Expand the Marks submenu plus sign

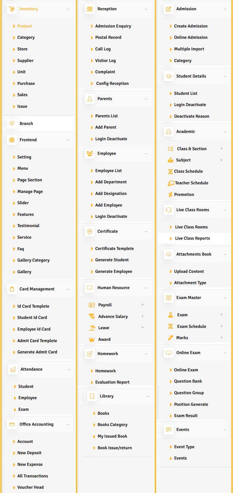(x=221, y=338)
